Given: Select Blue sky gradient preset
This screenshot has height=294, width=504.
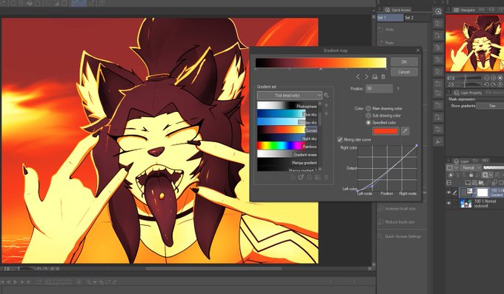Looking at the screenshot, I should (287, 114).
